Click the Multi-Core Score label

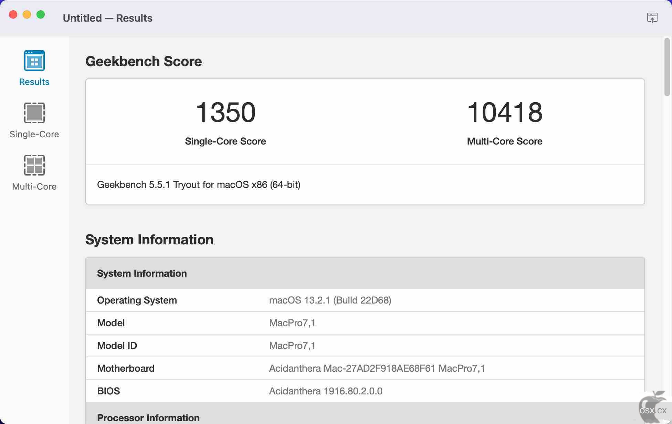505,141
